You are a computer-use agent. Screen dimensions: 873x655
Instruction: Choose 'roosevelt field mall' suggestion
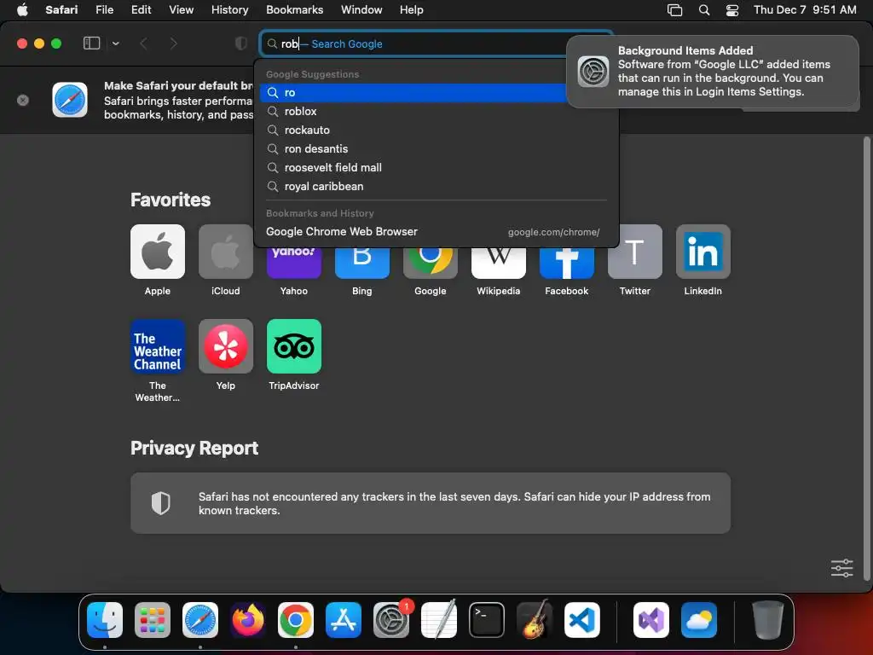(x=436, y=168)
